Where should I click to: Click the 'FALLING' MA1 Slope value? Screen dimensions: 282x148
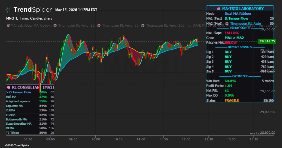click(232, 33)
